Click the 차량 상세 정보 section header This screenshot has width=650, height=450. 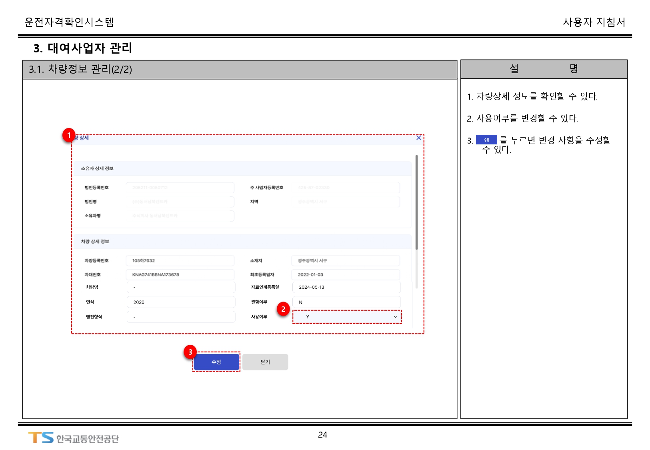[95, 242]
